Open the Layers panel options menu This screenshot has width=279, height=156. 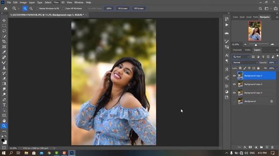[277, 50]
